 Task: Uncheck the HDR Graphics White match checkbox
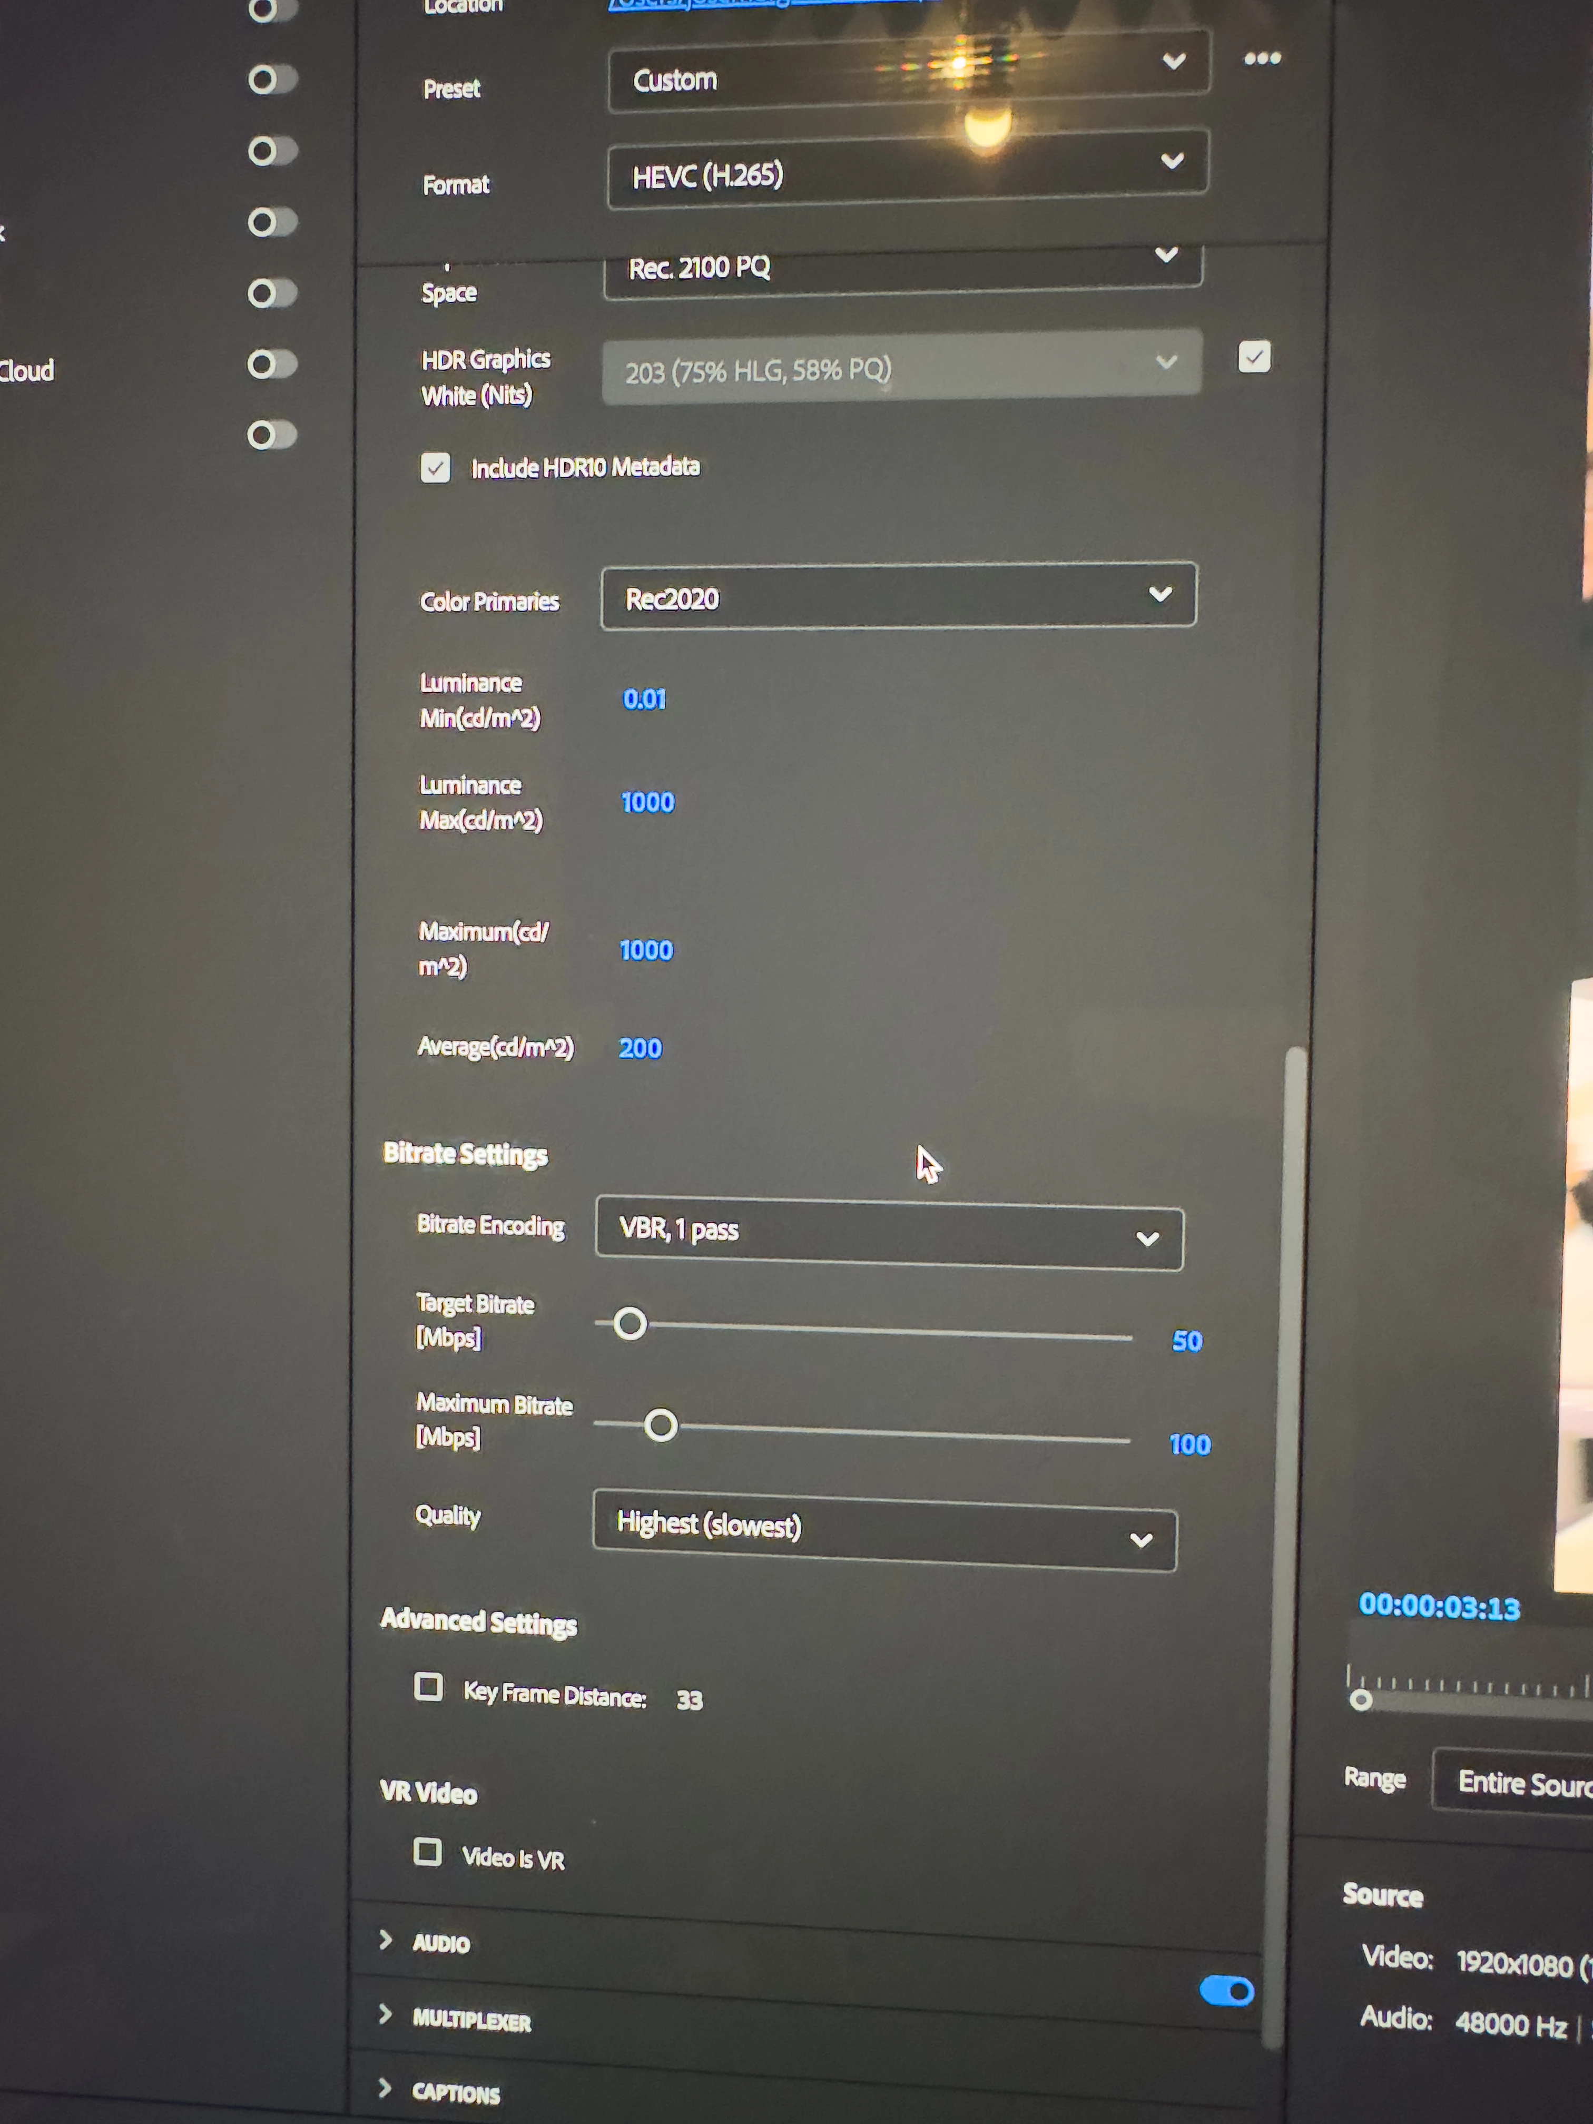(1254, 357)
